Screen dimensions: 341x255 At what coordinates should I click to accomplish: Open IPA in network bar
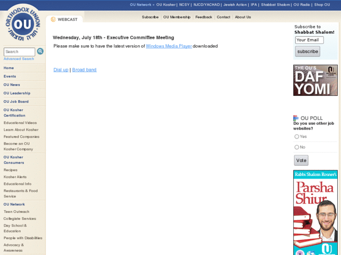254,5
